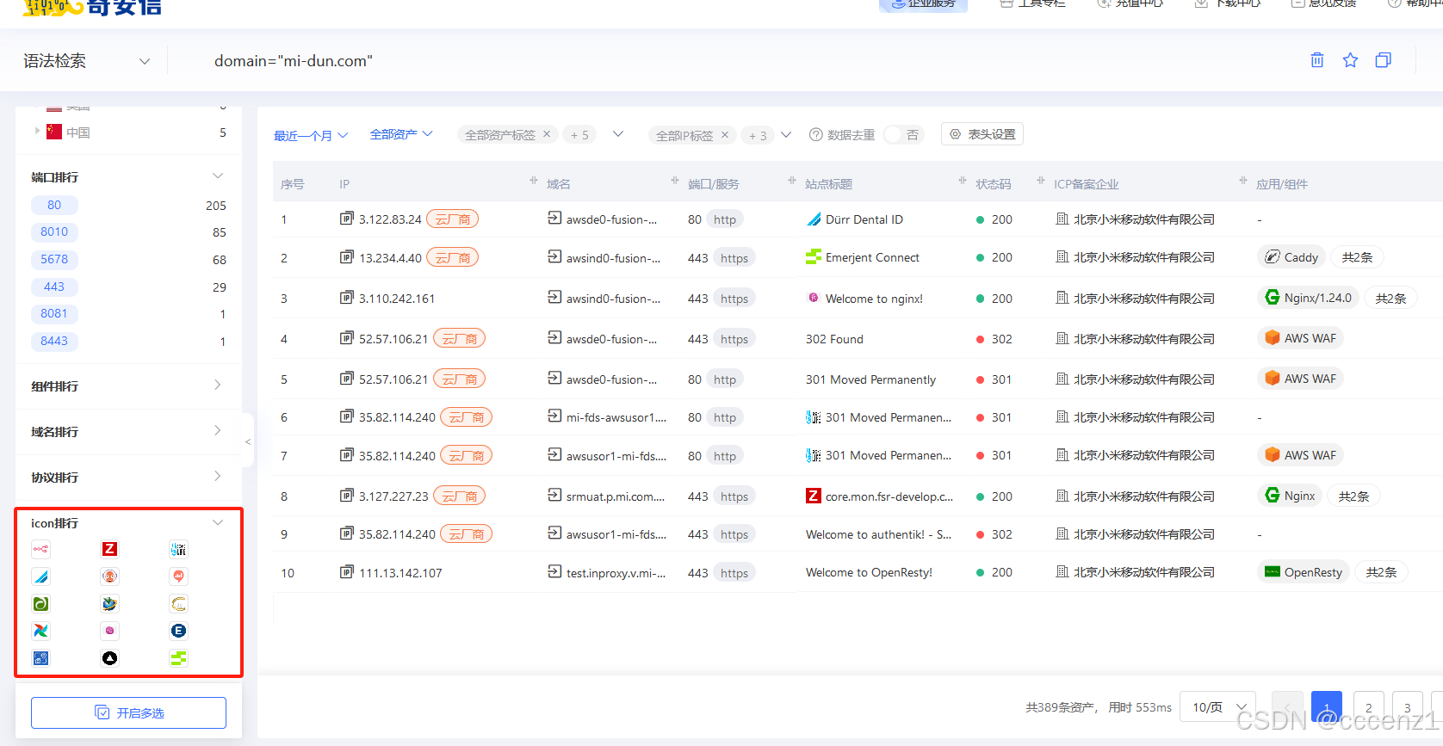This screenshot has height=746, width=1443.
Task: Collapse the icon排行 section
Action: (x=218, y=522)
